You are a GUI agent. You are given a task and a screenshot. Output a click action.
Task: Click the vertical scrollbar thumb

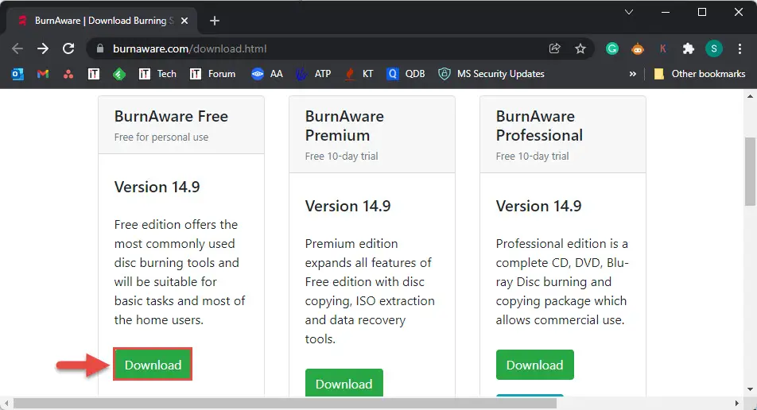coord(750,172)
